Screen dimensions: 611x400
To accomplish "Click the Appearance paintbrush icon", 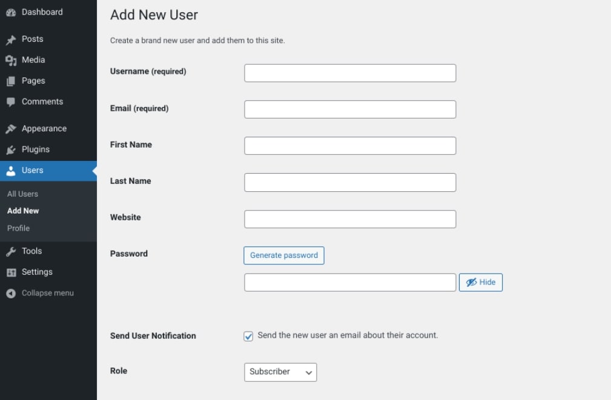I will 11,129.
